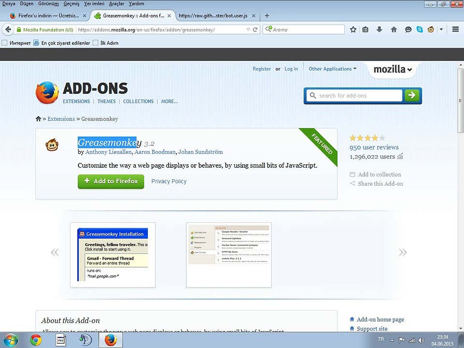This screenshot has width=464, height=348.
Task: Open the Araçlar menu
Action: coord(116,4)
